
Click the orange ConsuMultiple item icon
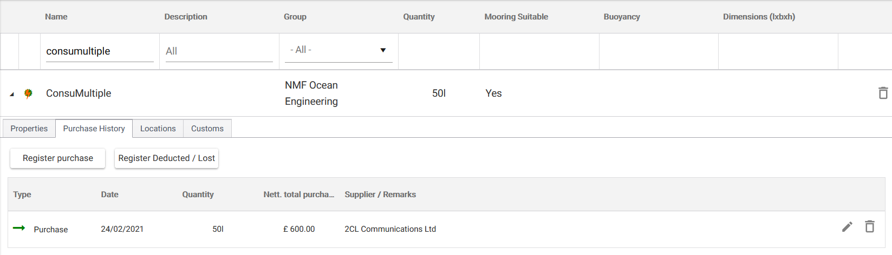tap(29, 93)
